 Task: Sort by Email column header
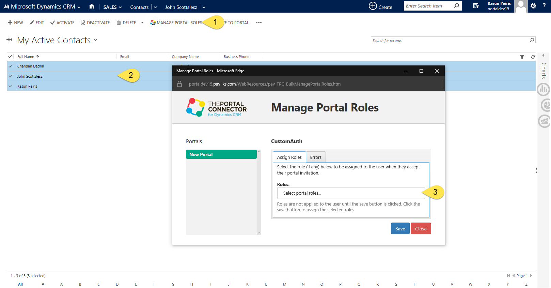[125, 57]
